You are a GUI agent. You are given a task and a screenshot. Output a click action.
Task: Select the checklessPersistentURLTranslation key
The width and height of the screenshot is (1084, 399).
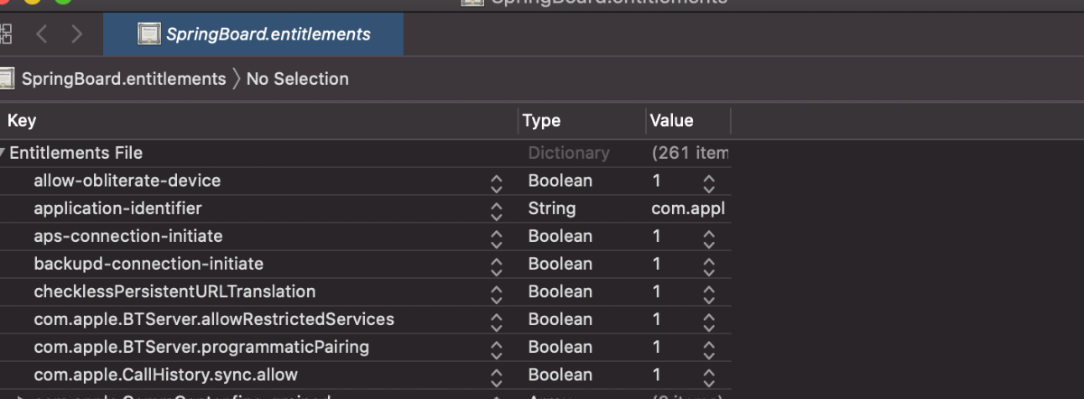(174, 292)
